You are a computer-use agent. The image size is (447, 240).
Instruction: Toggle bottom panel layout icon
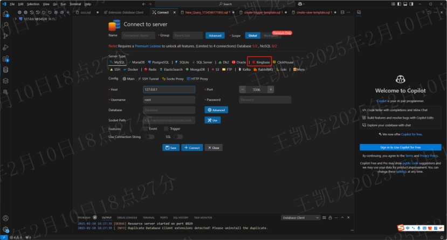(405, 4)
